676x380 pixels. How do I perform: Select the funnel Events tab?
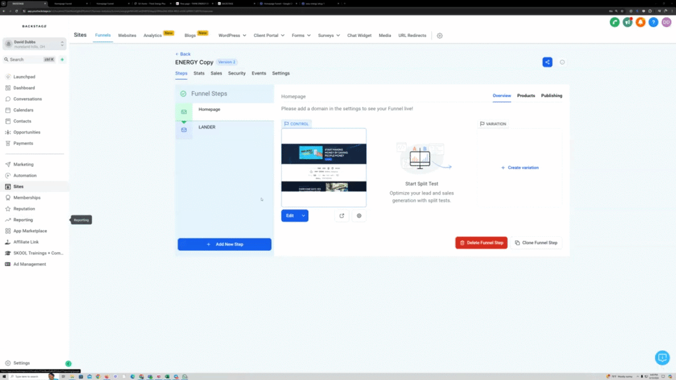coord(259,73)
